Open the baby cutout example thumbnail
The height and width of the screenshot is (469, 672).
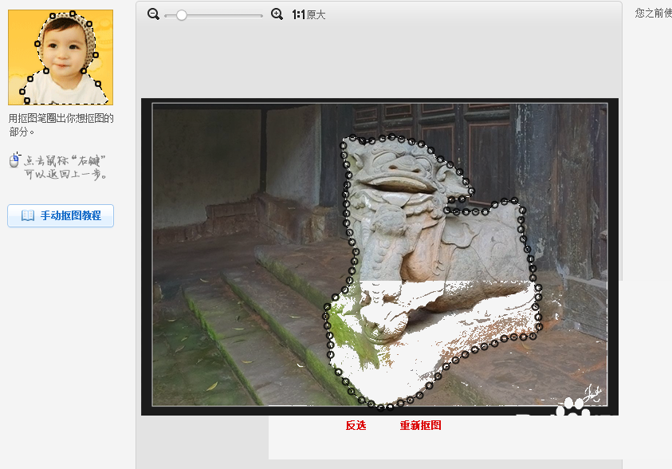click(61, 57)
